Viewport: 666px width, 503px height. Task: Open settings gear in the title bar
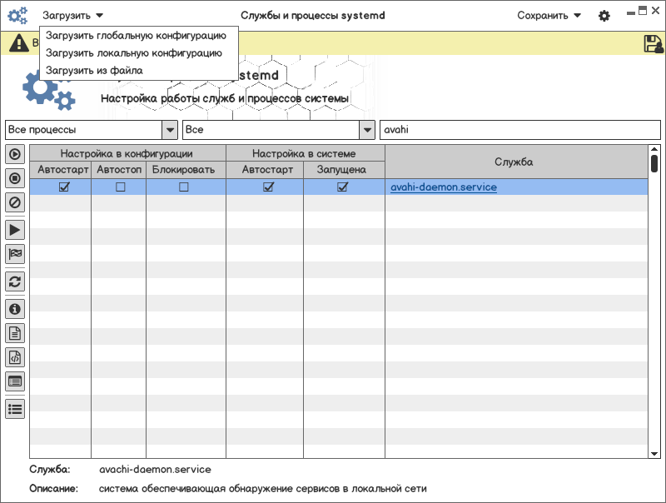604,16
